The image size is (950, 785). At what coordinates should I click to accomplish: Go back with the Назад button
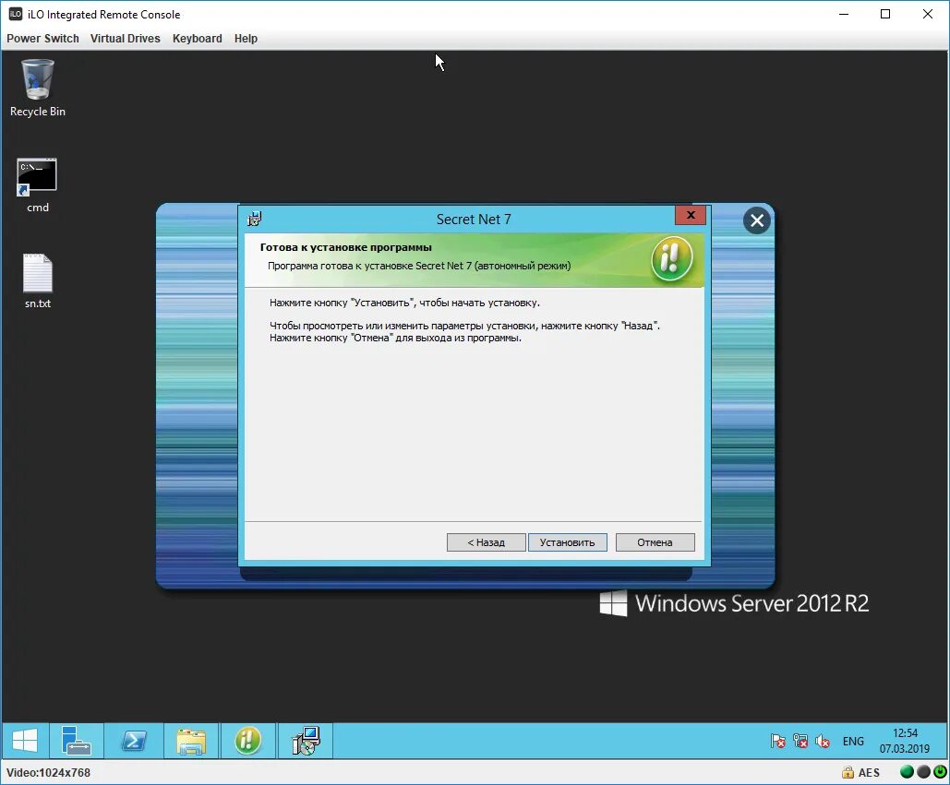[x=486, y=542]
